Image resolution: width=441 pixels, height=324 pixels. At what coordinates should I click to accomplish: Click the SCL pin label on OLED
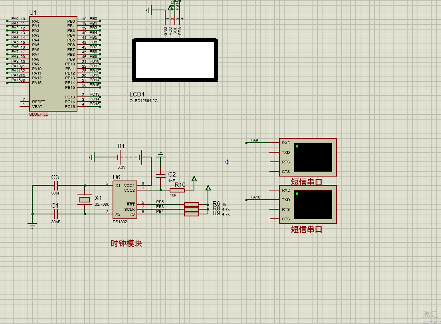point(175,31)
